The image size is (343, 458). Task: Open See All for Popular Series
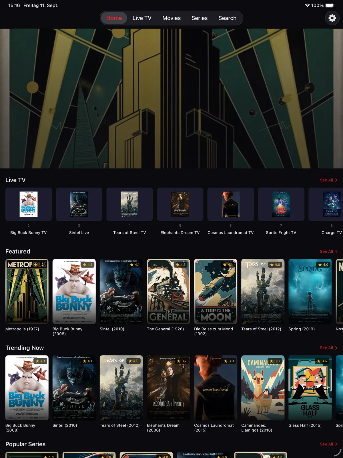(329, 444)
